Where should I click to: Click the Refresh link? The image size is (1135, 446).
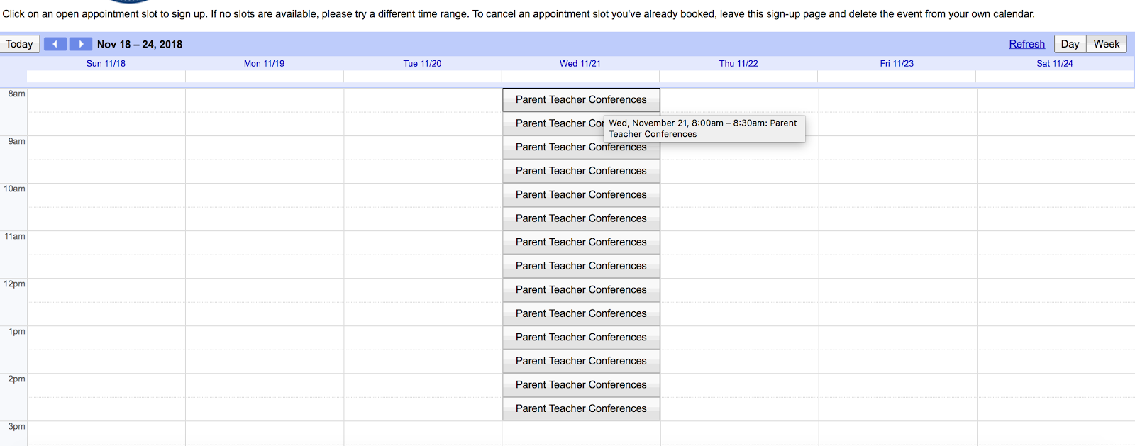coord(1026,44)
